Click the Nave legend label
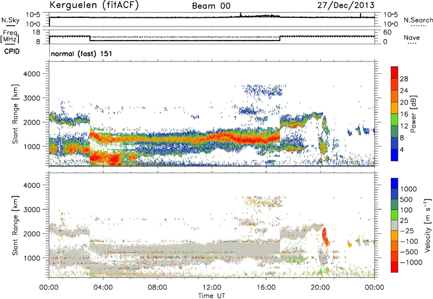The image size is (433, 299). (411, 37)
